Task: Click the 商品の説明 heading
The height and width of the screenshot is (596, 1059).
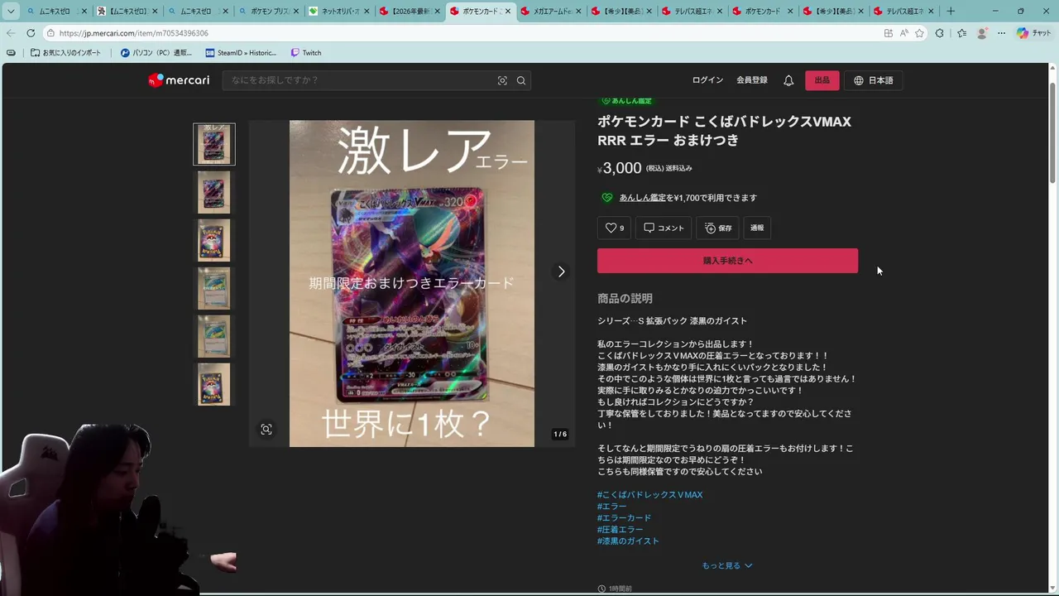Action: 625,298
